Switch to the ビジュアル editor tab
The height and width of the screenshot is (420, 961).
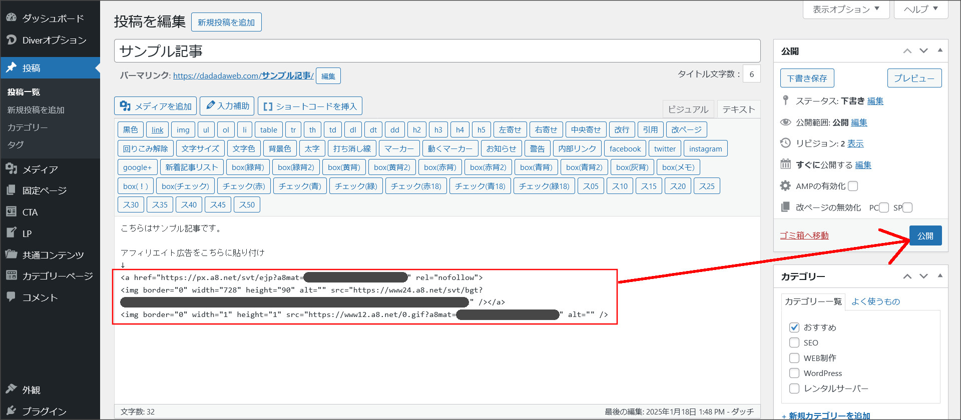[x=688, y=109]
